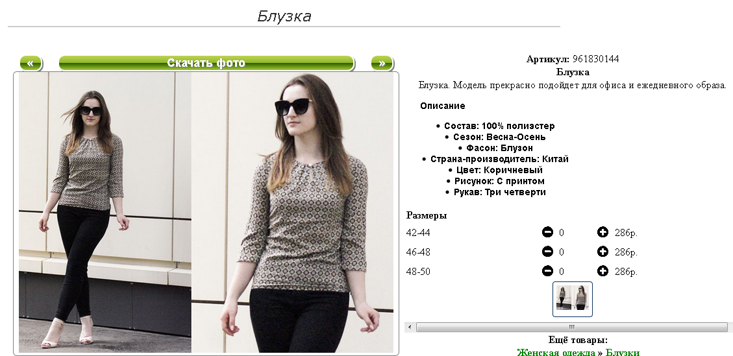Decrease quantity for size 46-48
This screenshot has width=733, height=356.
point(547,252)
